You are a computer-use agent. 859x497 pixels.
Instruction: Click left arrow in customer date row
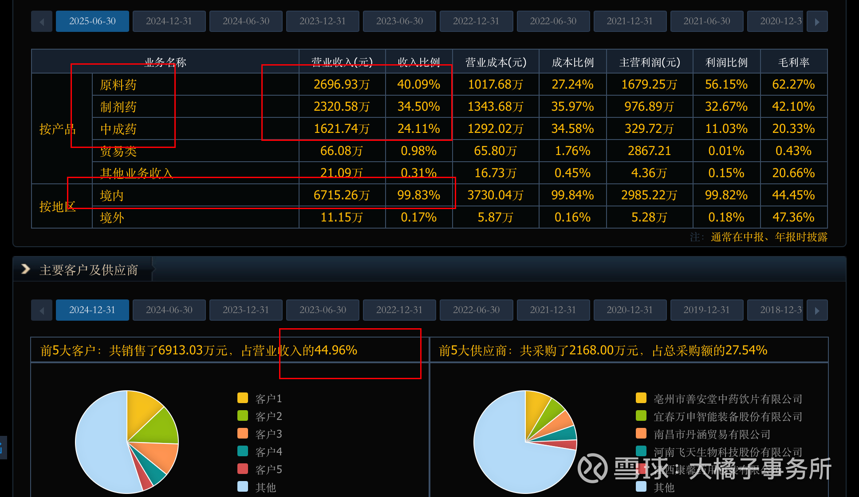[x=42, y=310]
